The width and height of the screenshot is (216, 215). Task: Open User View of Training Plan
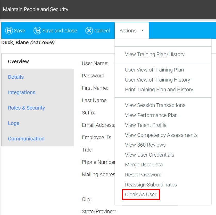(154, 70)
